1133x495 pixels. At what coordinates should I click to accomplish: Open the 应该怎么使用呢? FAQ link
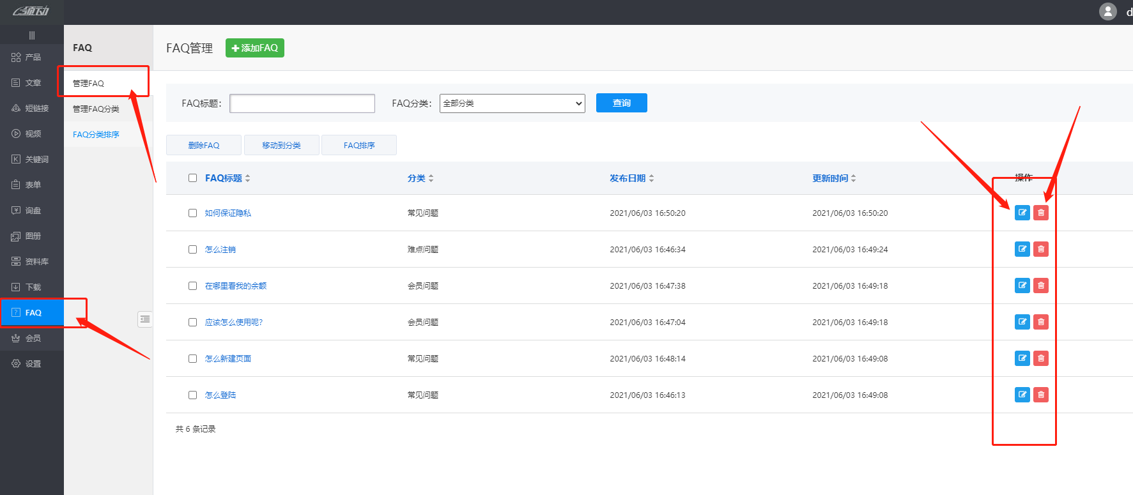(233, 323)
